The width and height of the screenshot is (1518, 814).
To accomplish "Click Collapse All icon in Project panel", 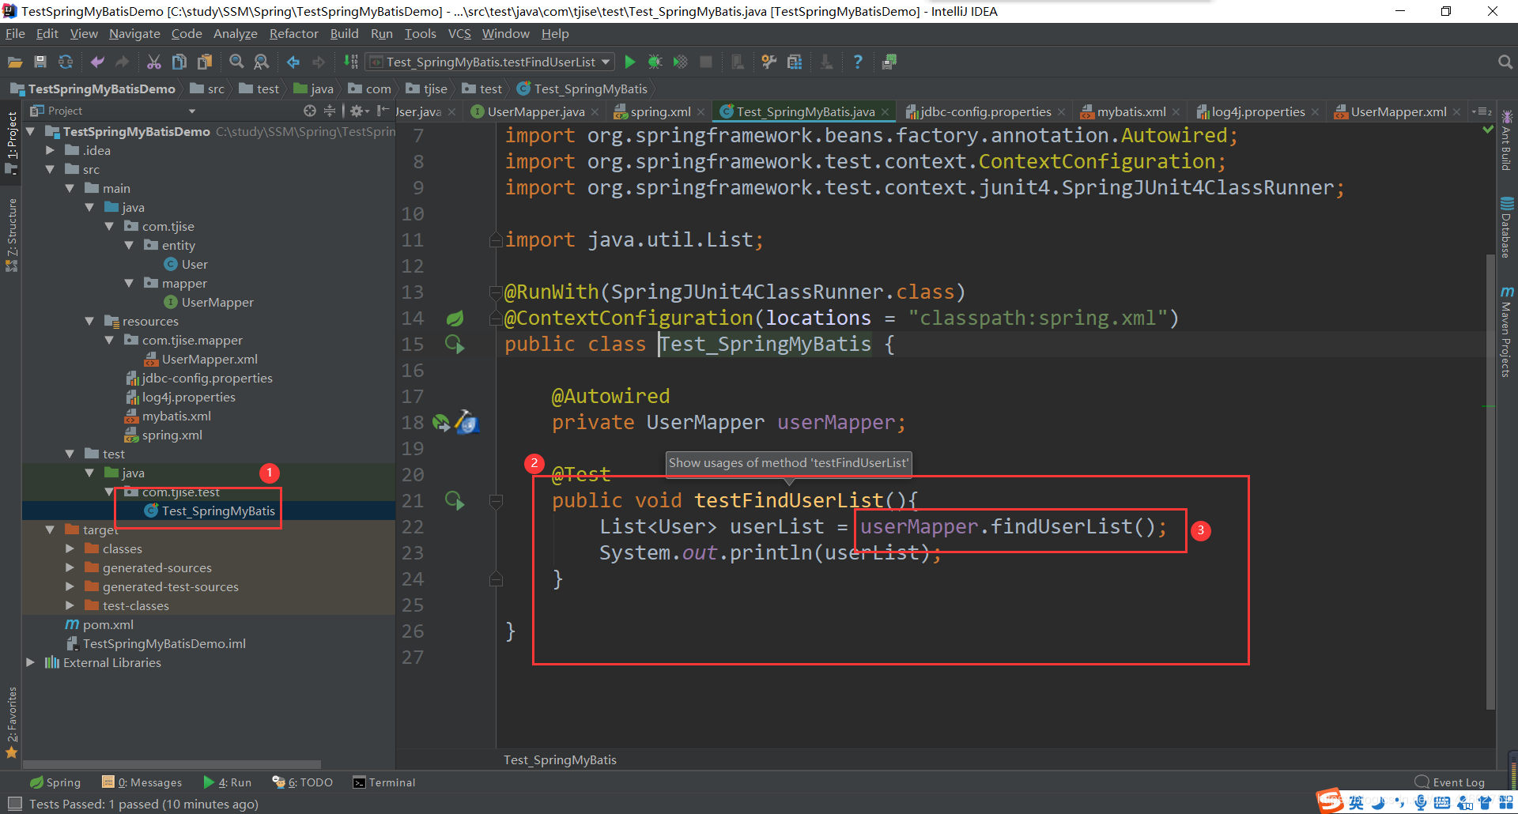I will (x=330, y=111).
